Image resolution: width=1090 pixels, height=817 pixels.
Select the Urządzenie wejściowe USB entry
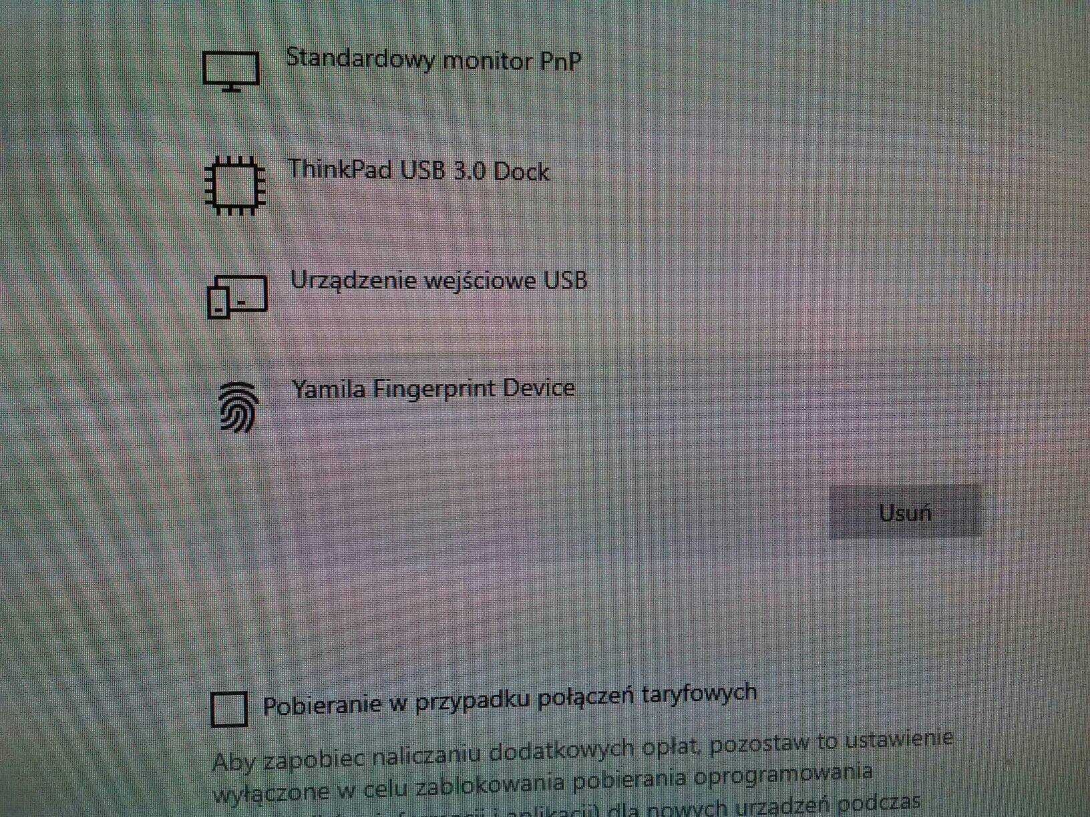pos(439,281)
